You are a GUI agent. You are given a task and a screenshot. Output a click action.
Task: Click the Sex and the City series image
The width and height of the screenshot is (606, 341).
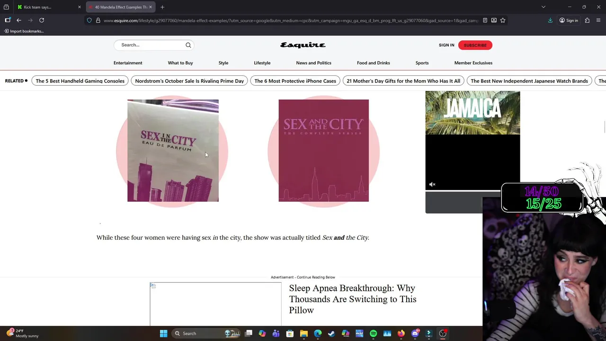pos(323,151)
